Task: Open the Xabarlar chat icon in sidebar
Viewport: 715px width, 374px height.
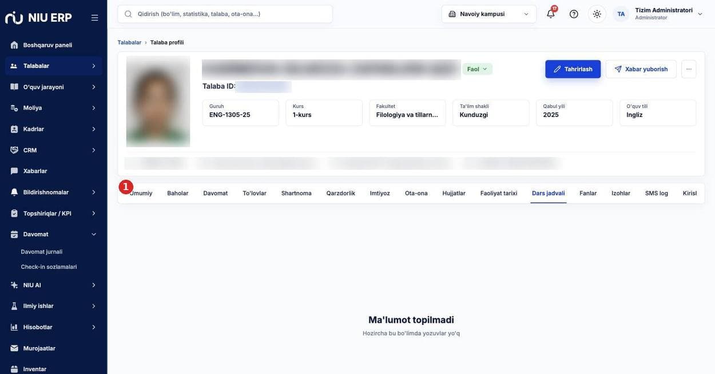Action: 14,171
